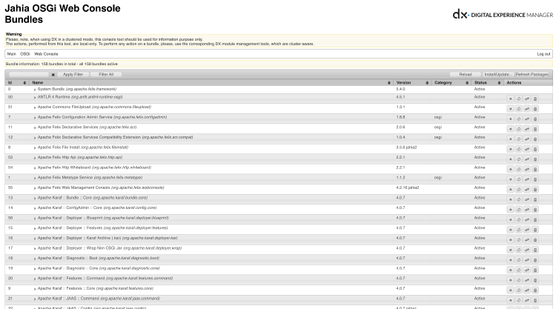Refresh imports of Karaf Deployer Features

coord(519,230)
